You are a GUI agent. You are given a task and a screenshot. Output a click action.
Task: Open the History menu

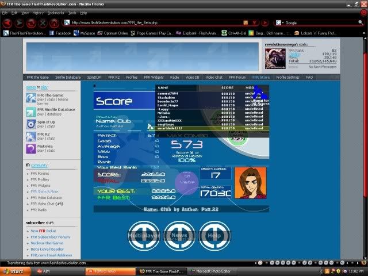coord(38,12)
